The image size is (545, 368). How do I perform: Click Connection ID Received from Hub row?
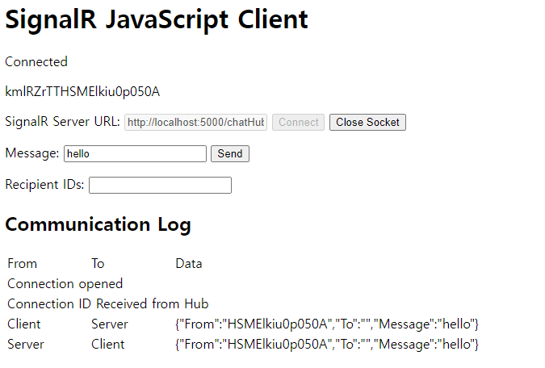107,304
